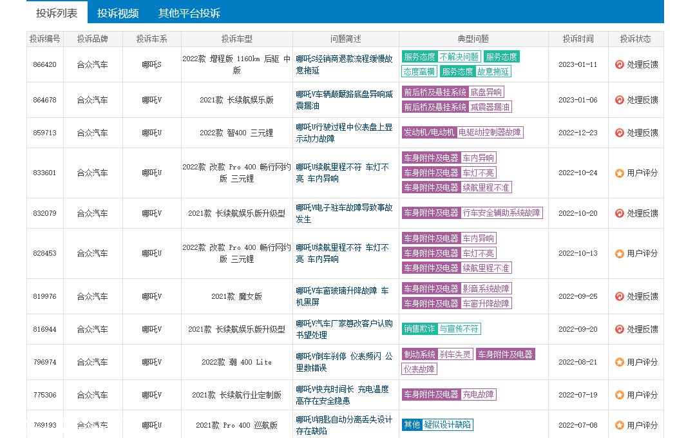Viewport: 695px width, 438px height.
Task: Click 处理反馈 status in row 864678
Action: click(642, 100)
